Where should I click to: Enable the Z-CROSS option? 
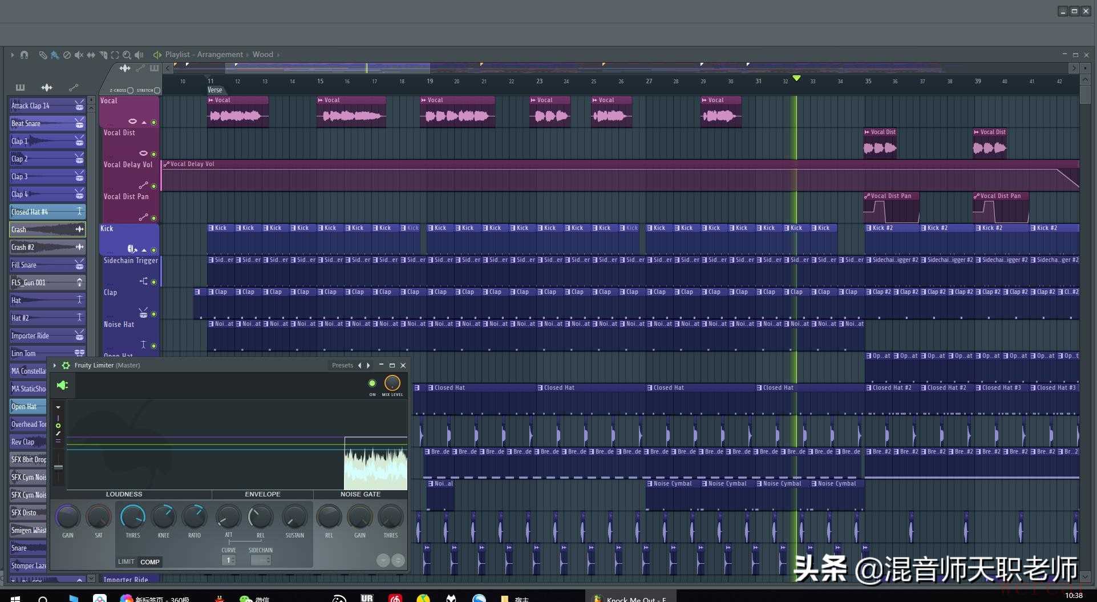point(130,90)
